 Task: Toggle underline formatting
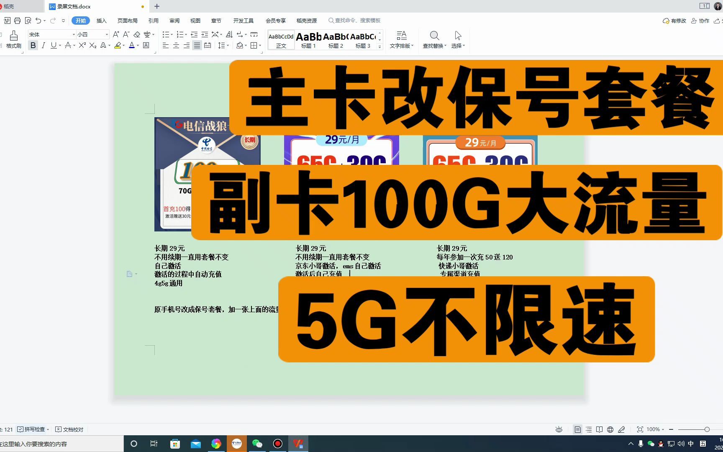(x=54, y=45)
